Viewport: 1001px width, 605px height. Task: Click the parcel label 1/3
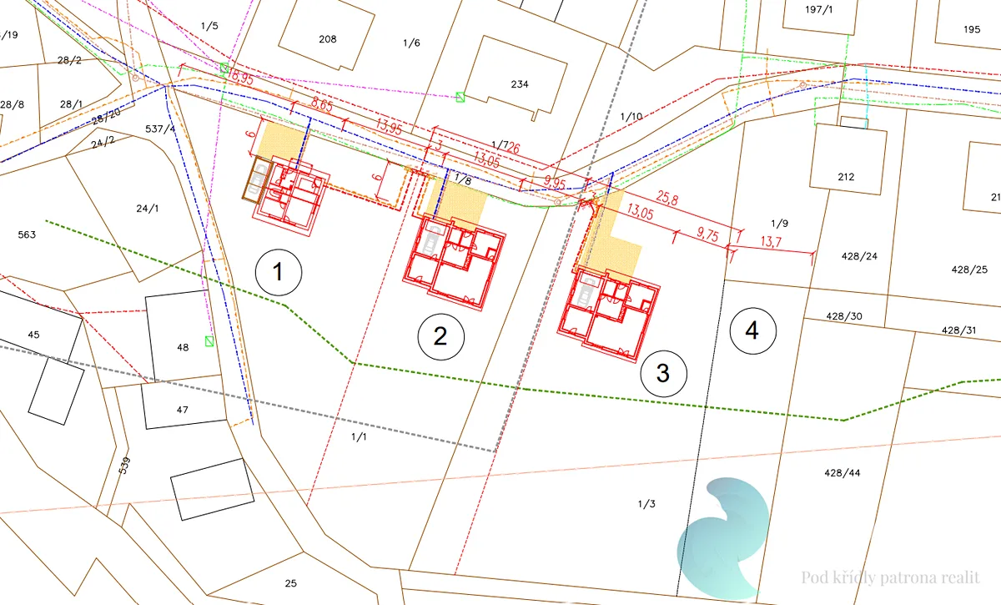click(646, 503)
